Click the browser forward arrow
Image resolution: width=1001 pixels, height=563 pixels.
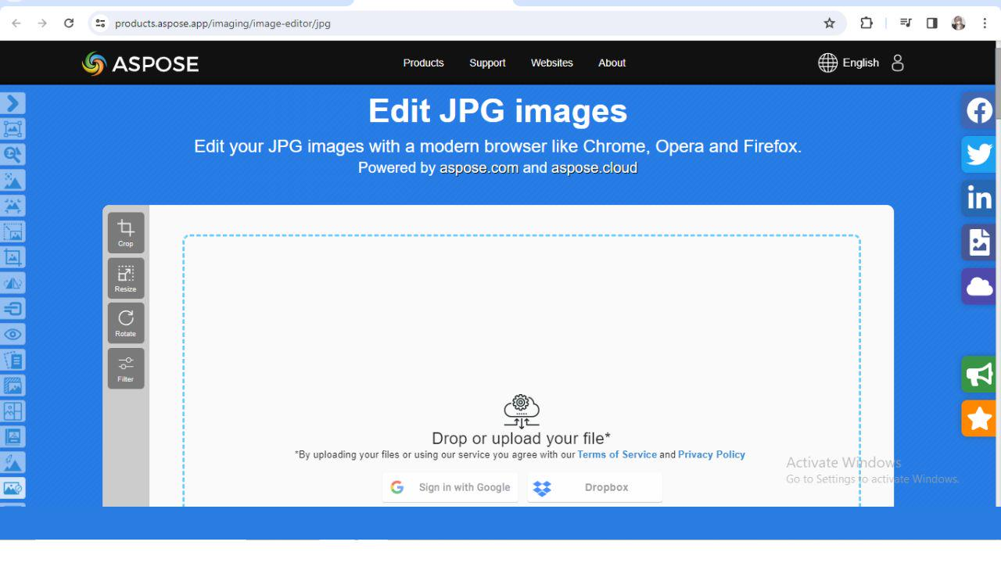tap(42, 23)
